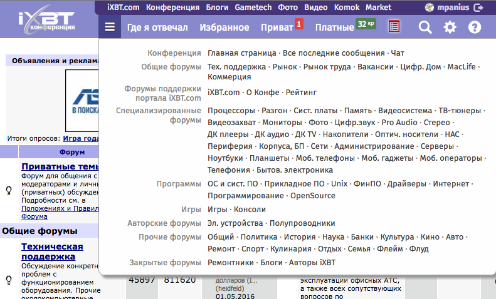Click the hamburger menu icon

pyautogui.click(x=110, y=28)
